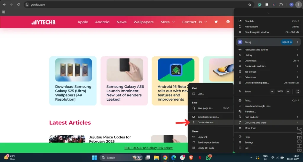Viewport: 303px width, 162px height.
Task: Show hidden tray icons chevron
Action: tap(251, 158)
